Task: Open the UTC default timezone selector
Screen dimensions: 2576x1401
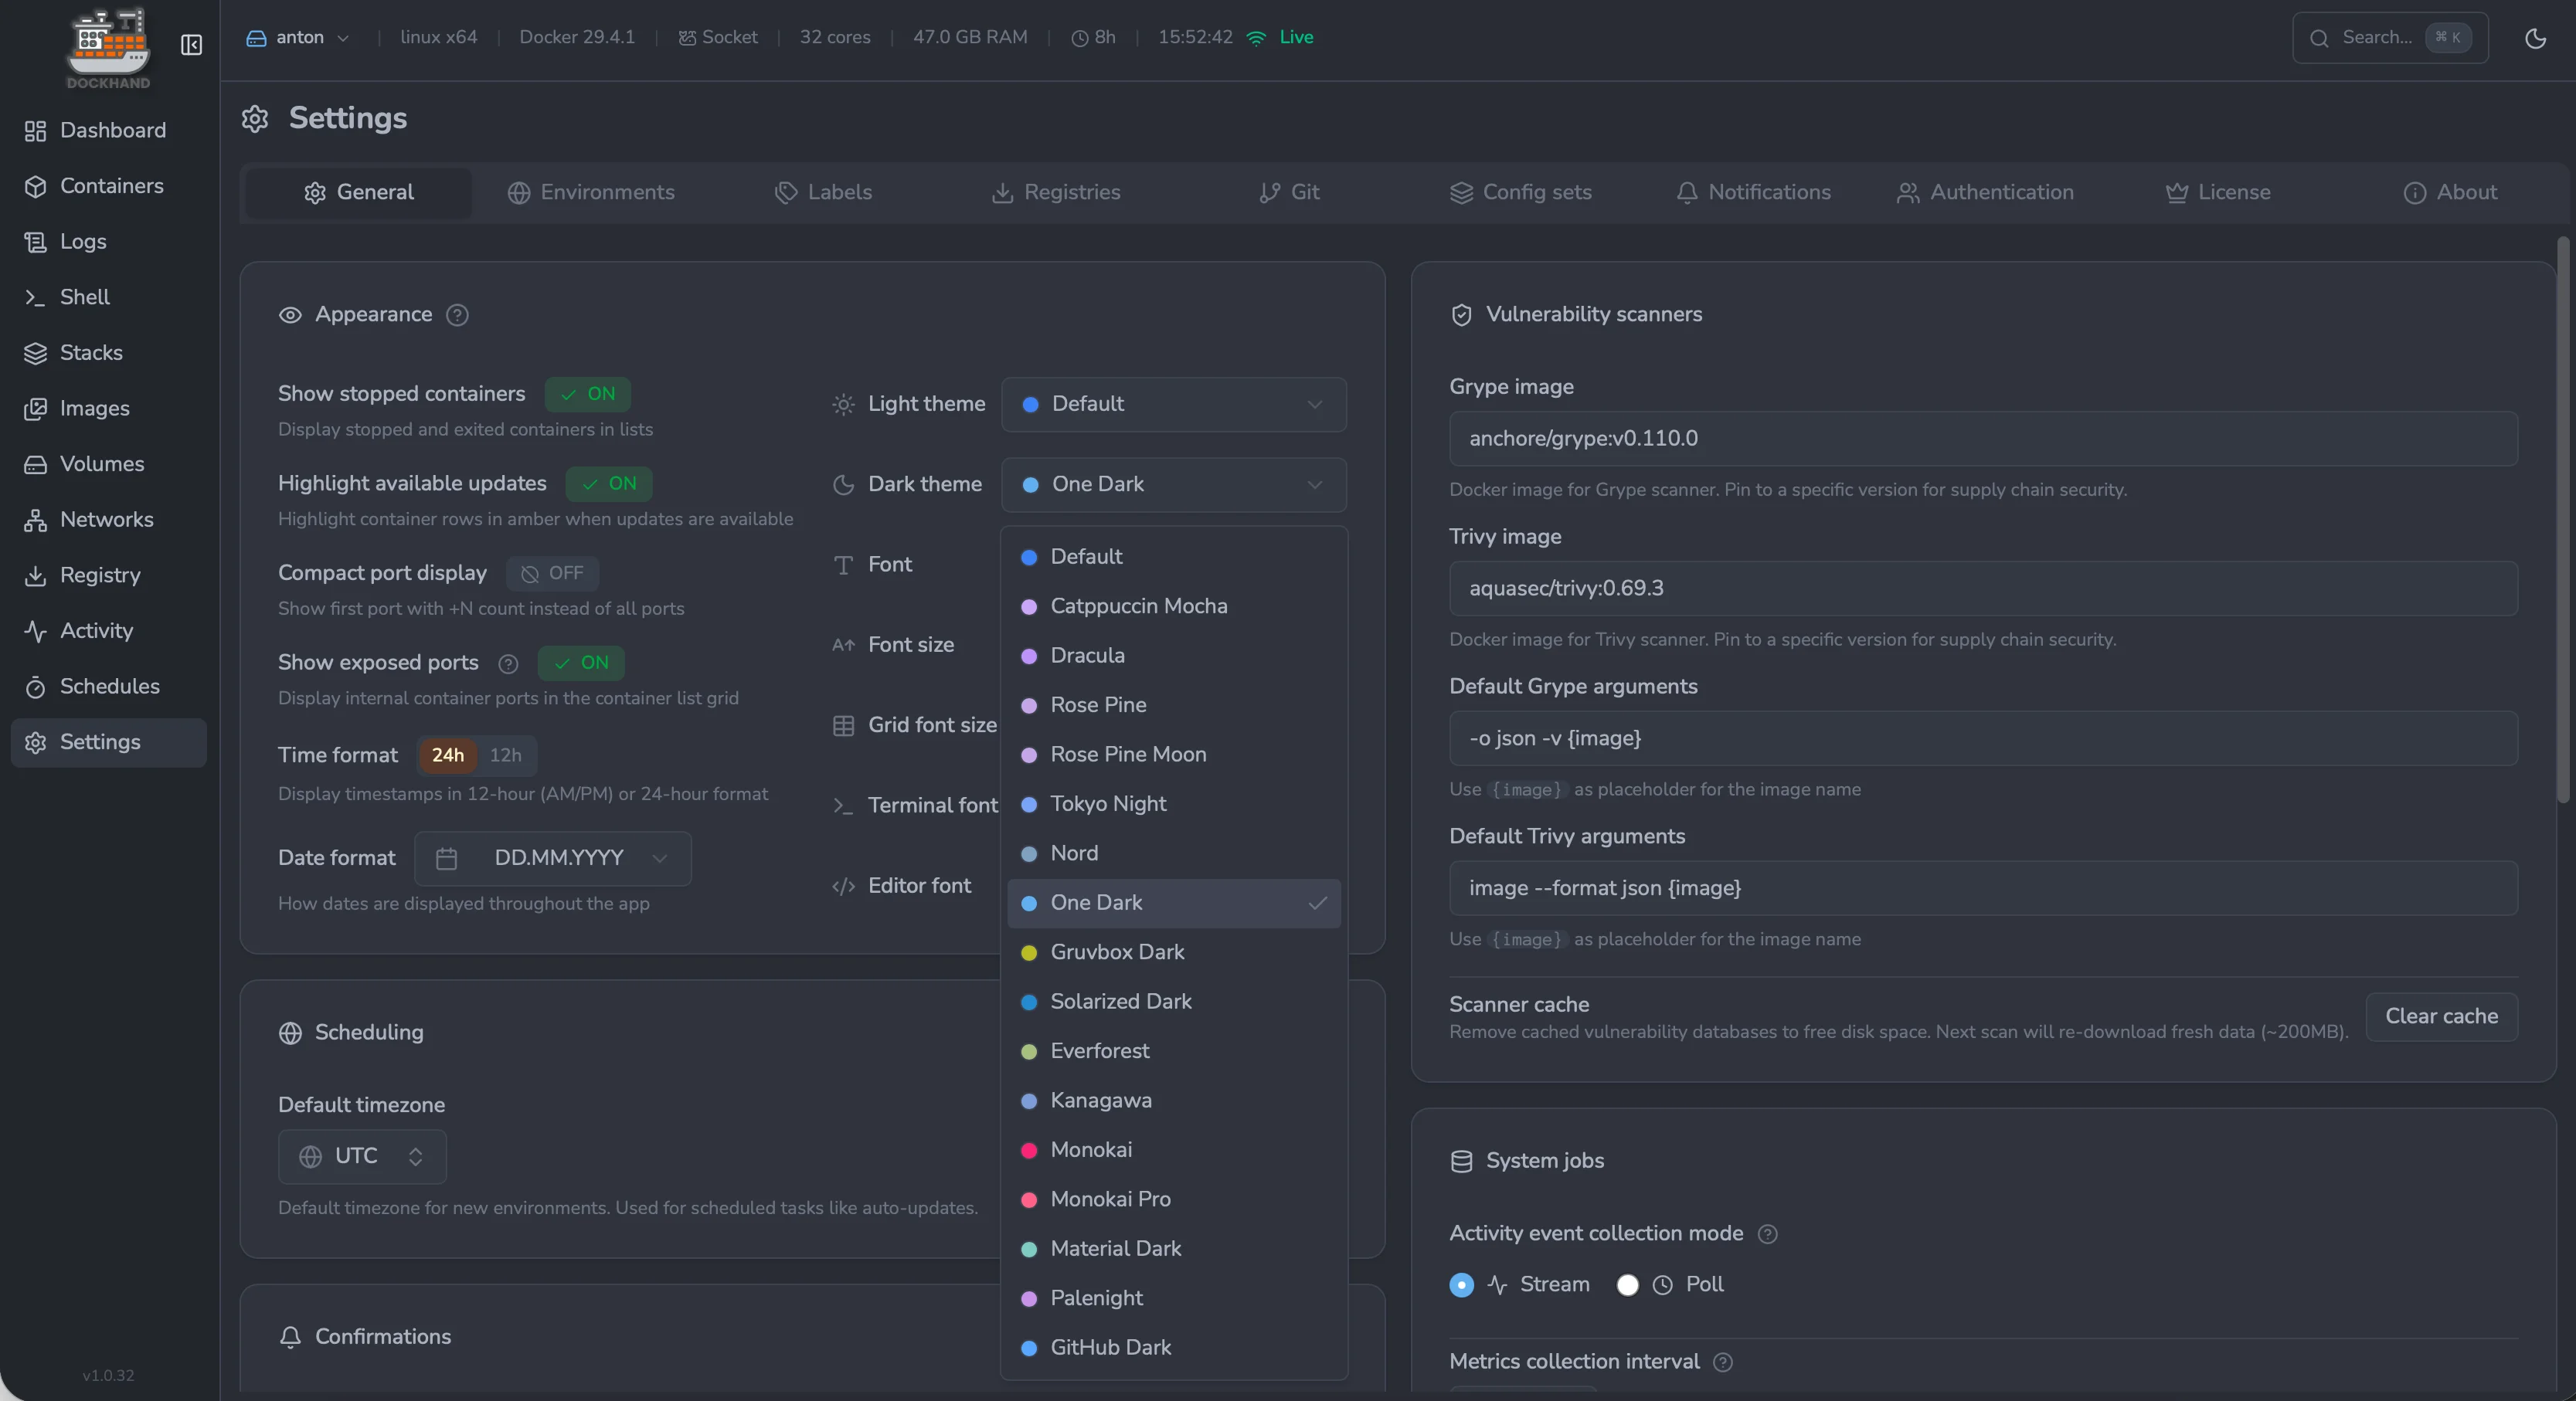Action: pos(362,1156)
